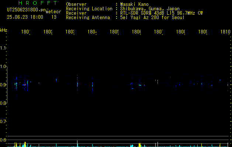Click the 1801 time axis label
Screen dimensions: 232x147
(x=26, y=32)
